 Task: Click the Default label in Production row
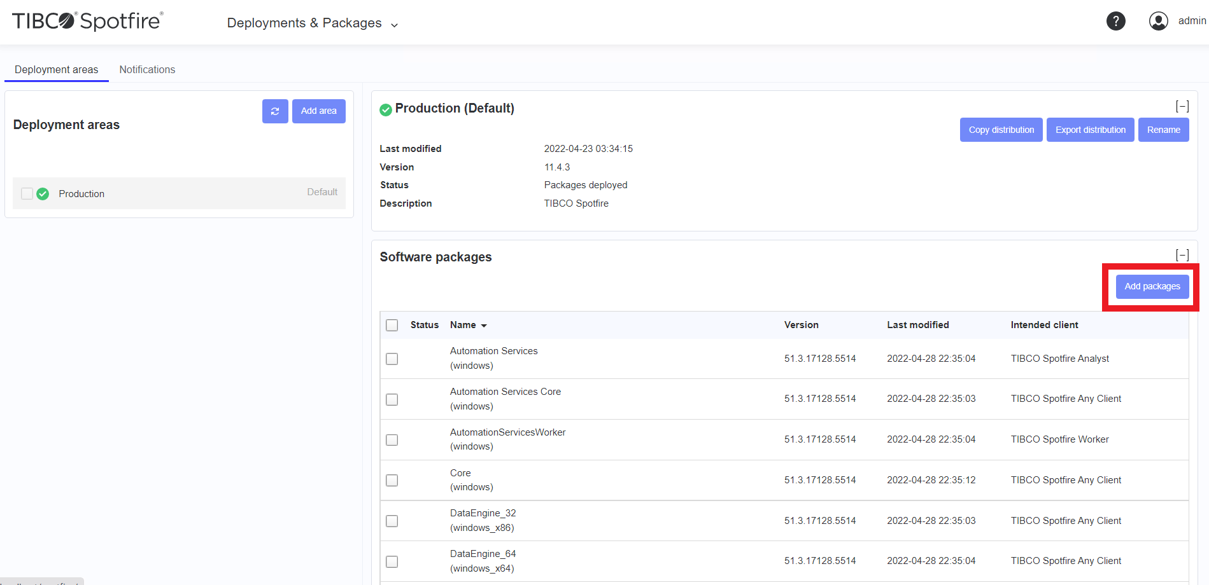tap(322, 192)
